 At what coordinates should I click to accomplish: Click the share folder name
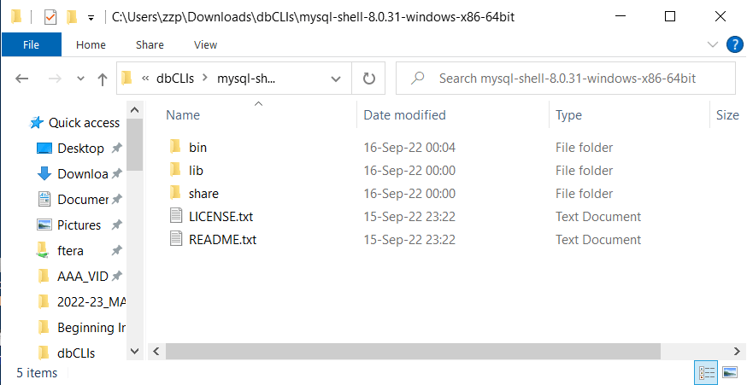click(x=203, y=194)
